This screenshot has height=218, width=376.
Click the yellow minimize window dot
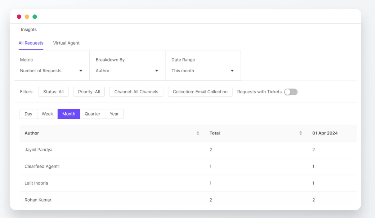[x=27, y=17]
